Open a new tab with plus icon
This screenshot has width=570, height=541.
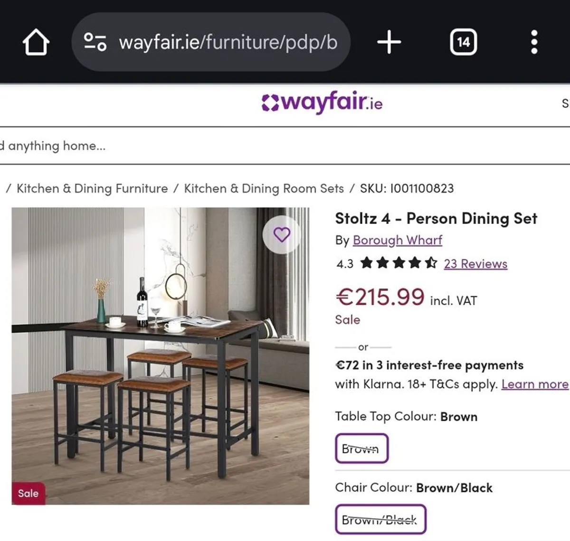coord(389,42)
